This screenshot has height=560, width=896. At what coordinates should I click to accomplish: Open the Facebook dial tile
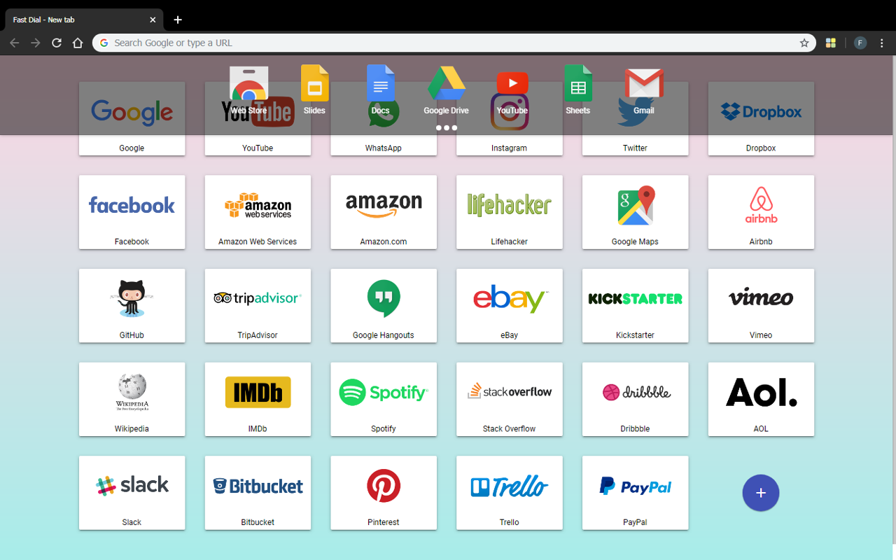[x=132, y=212]
